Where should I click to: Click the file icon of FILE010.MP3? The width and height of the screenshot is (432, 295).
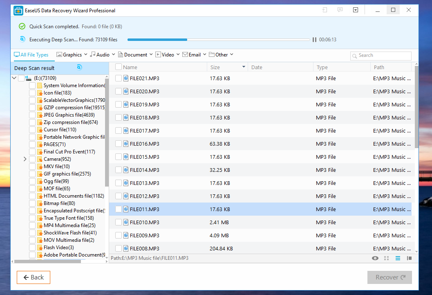click(126, 222)
